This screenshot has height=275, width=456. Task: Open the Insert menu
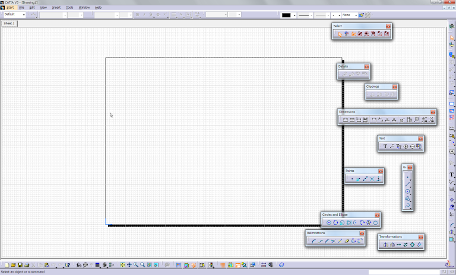(56, 7)
